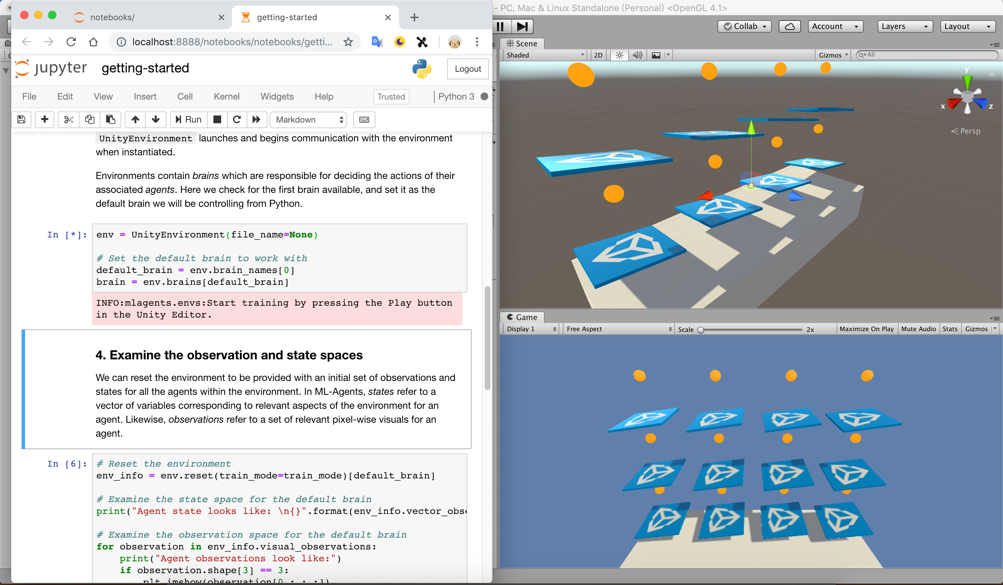Open the Scene view Gizmos dropdown
This screenshot has height=585, width=1003.
pos(833,55)
